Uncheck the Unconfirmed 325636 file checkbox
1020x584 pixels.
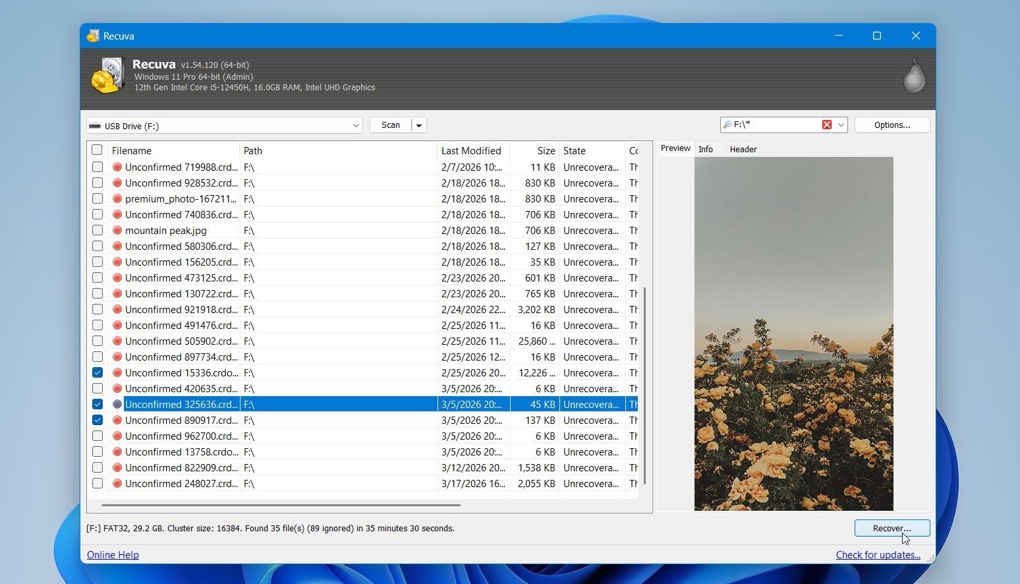(x=98, y=405)
